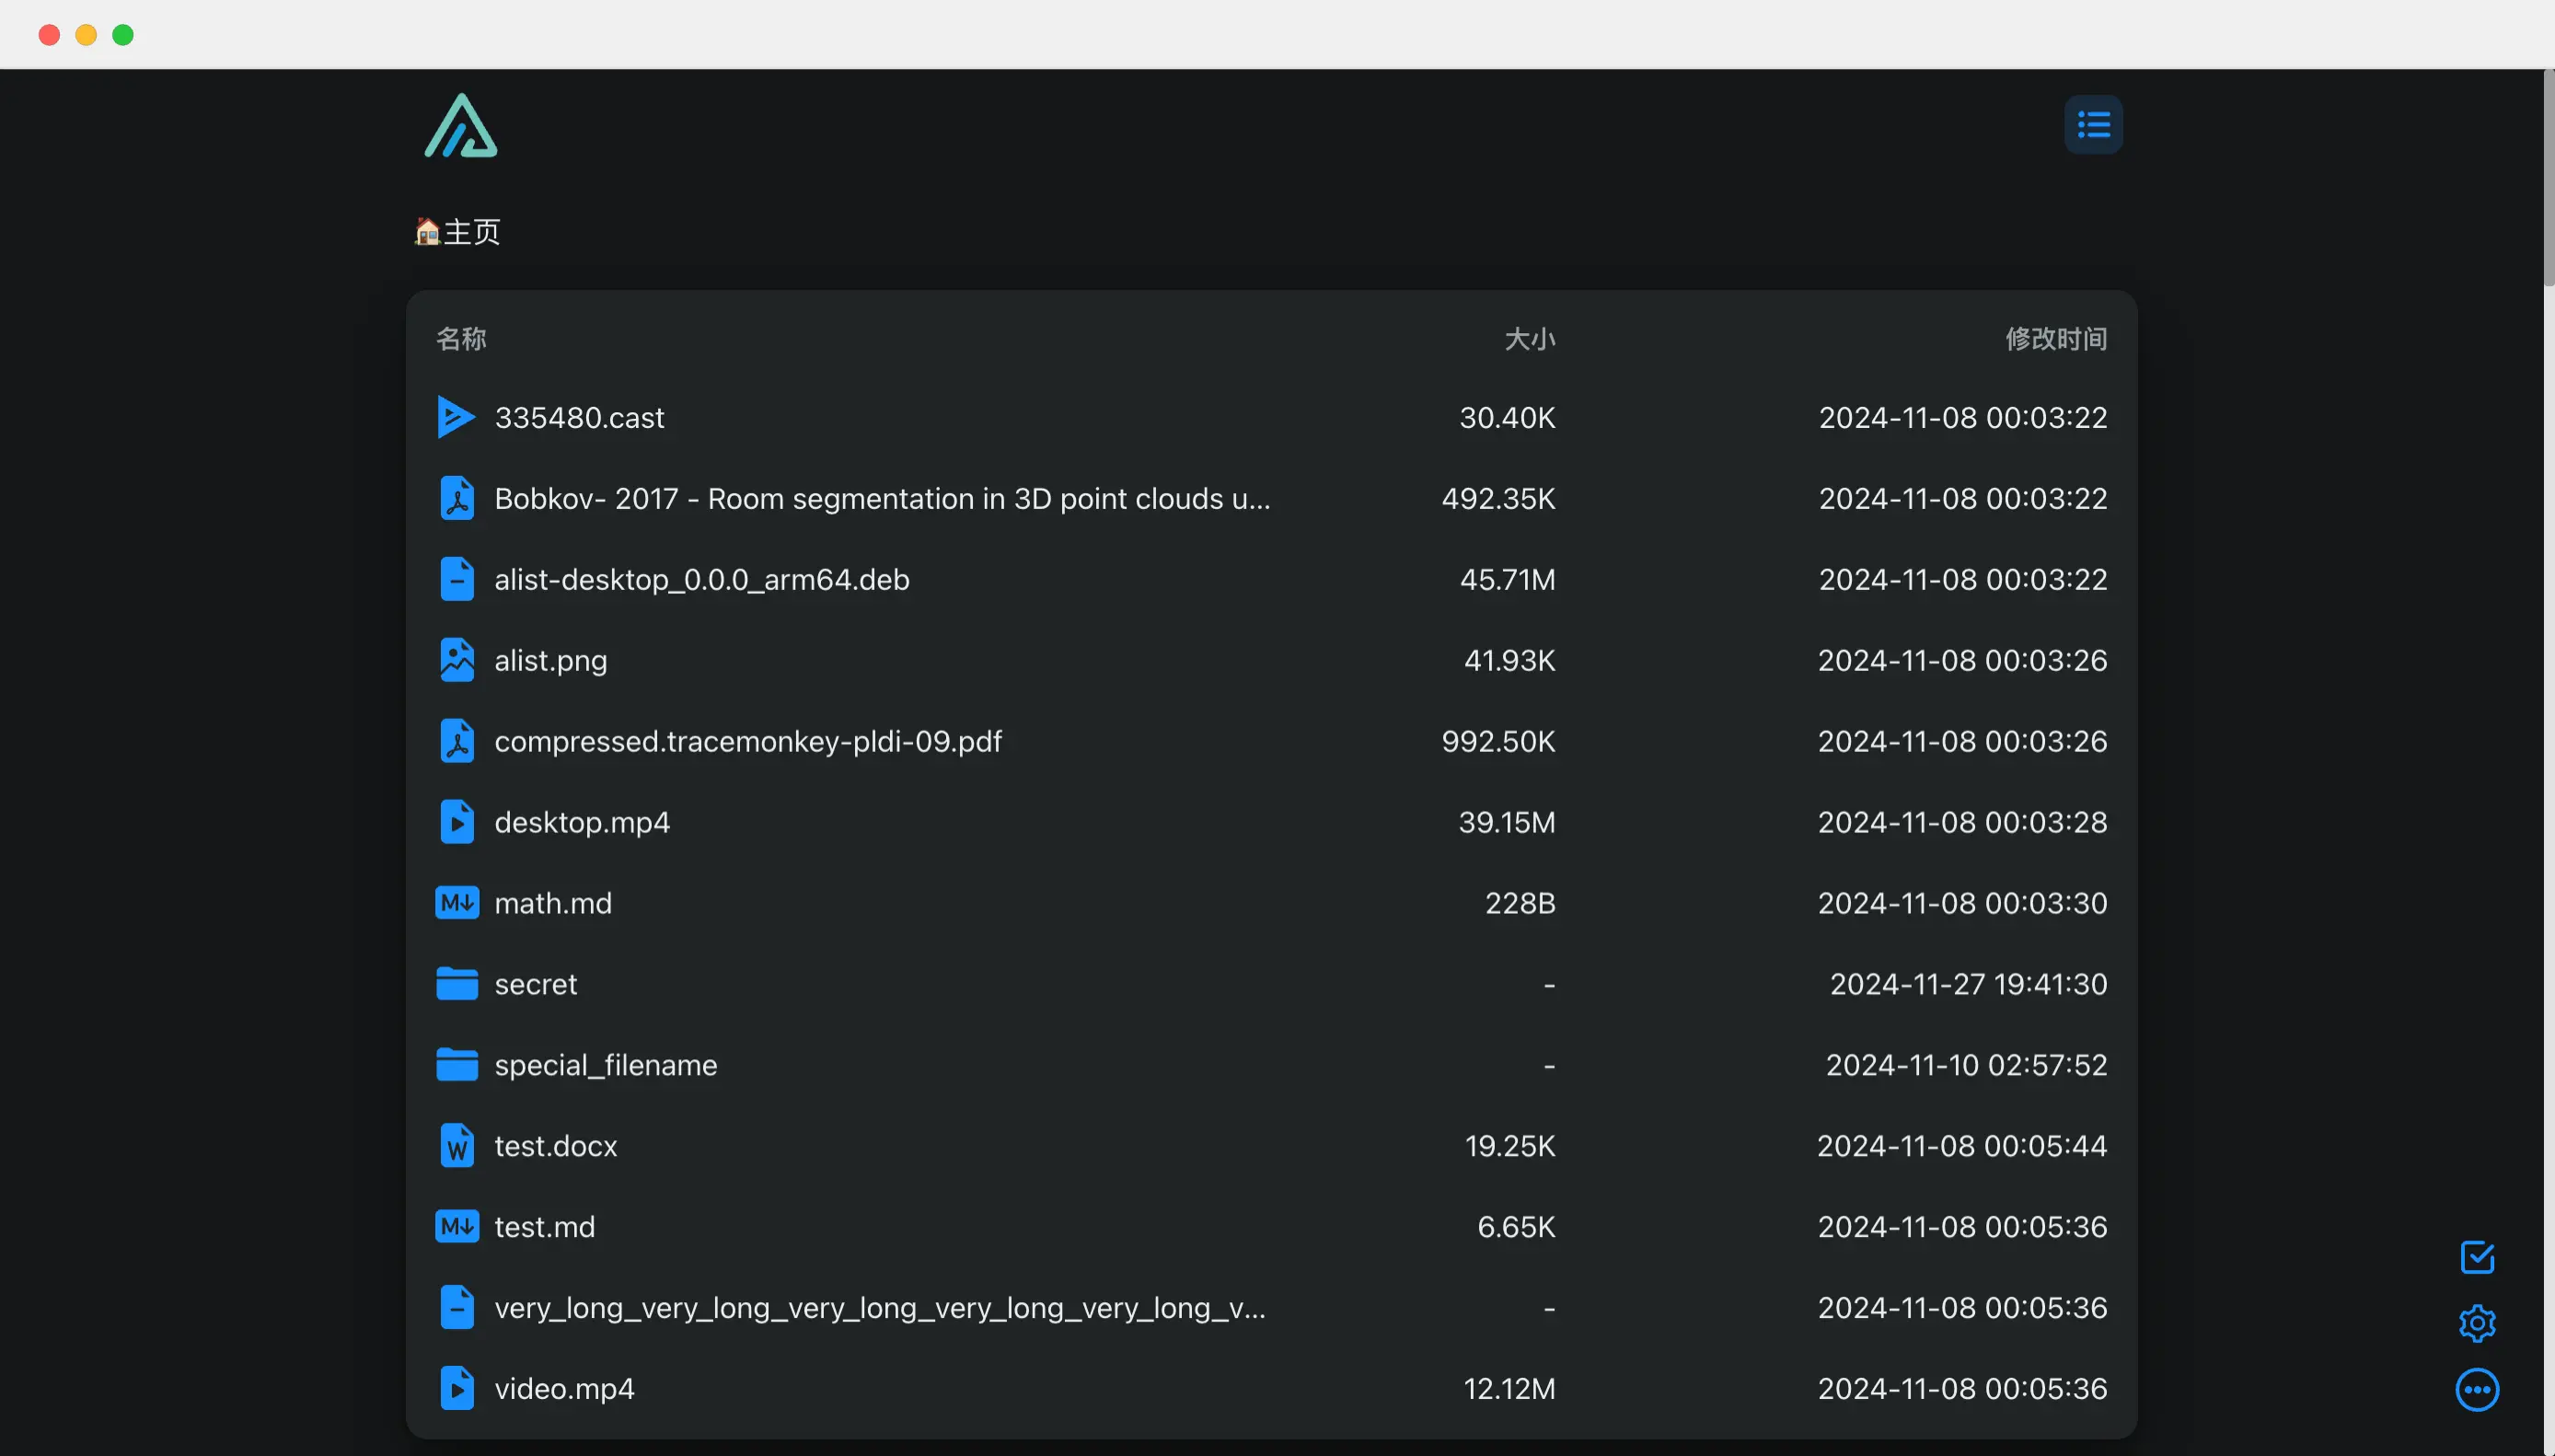Viewport: 2555px width, 1456px height.
Task: Click size 19.25K of test.docx
Action: [x=1510, y=1146]
